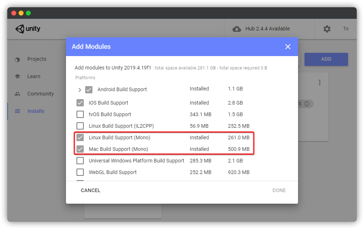The height and width of the screenshot is (229, 364).
Task: Click the DONE button
Action: coord(279,190)
